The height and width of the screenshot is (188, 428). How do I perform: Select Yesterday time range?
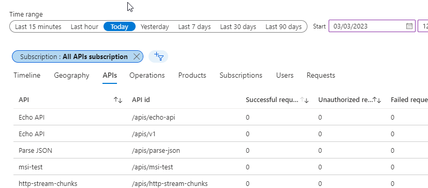pos(155,27)
